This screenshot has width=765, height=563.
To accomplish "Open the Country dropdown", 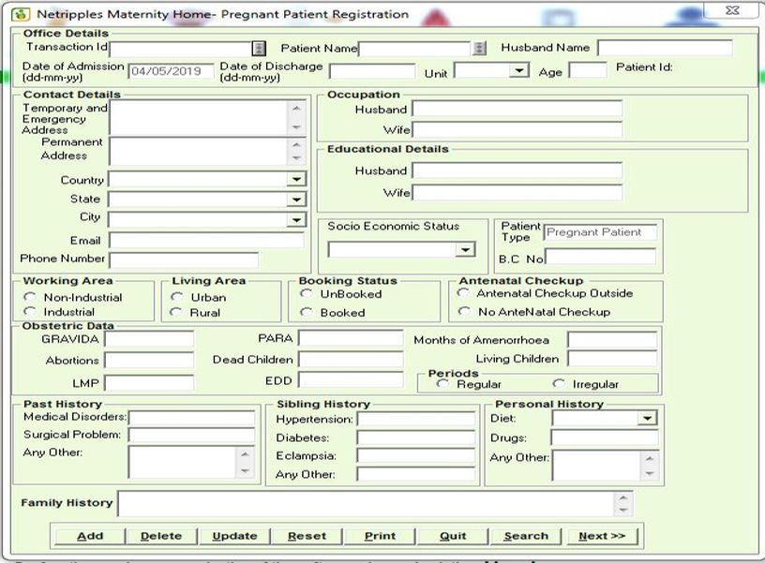I will click(296, 179).
